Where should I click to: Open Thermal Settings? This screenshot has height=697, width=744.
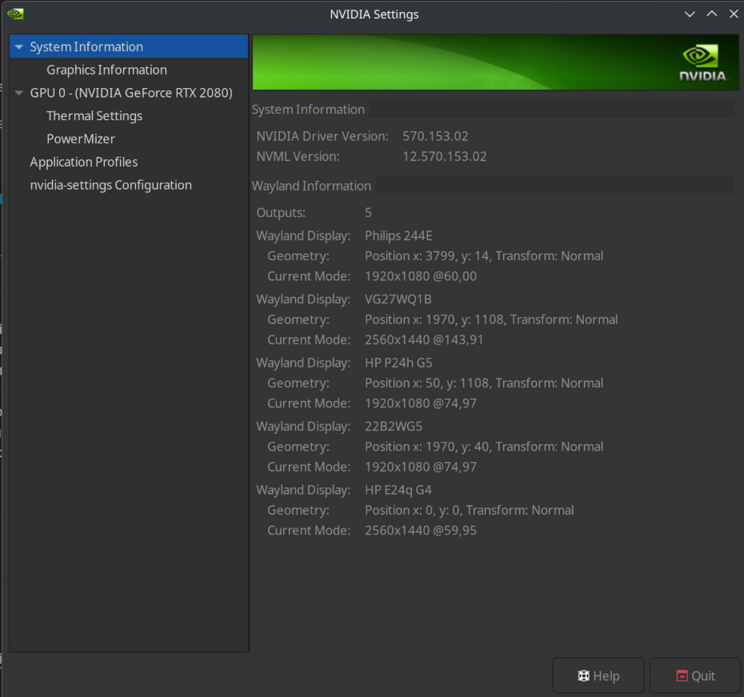tap(94, 116)
